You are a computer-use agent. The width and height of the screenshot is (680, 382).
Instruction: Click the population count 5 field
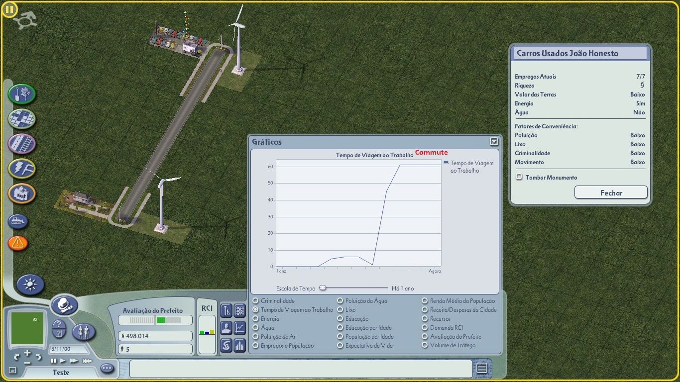(155, 349)
